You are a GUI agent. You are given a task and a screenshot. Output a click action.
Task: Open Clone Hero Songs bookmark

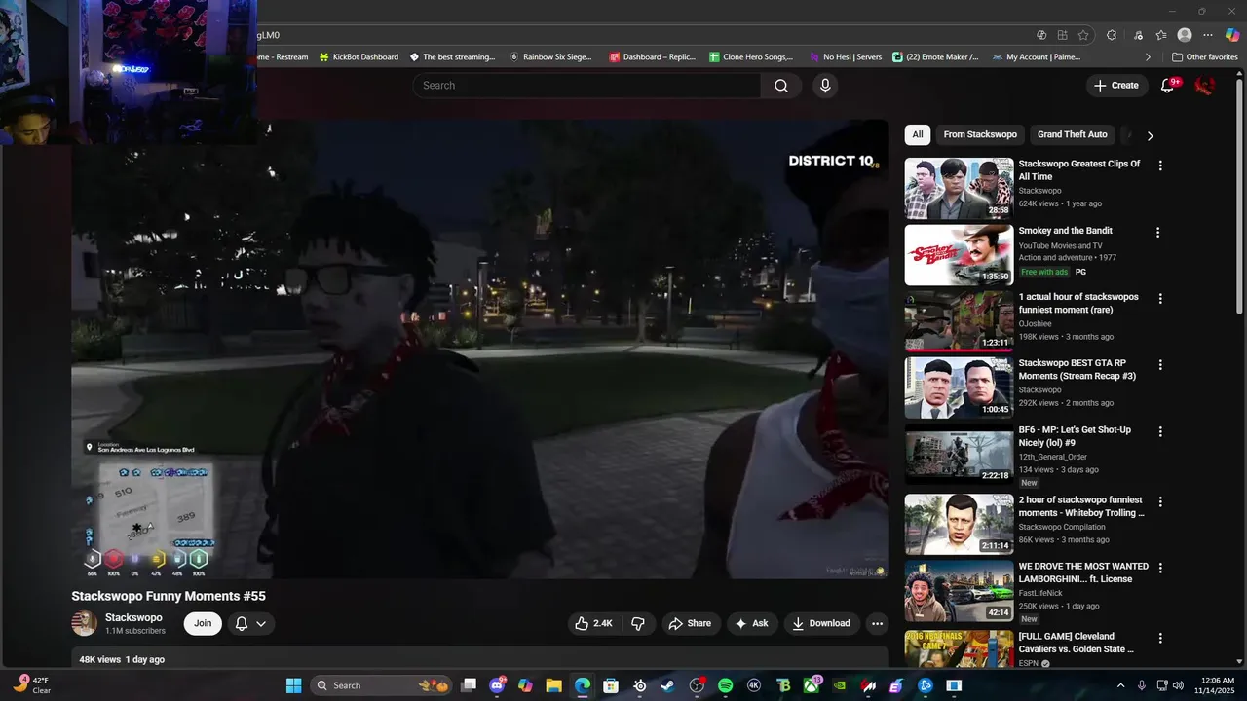click(751, 57)
